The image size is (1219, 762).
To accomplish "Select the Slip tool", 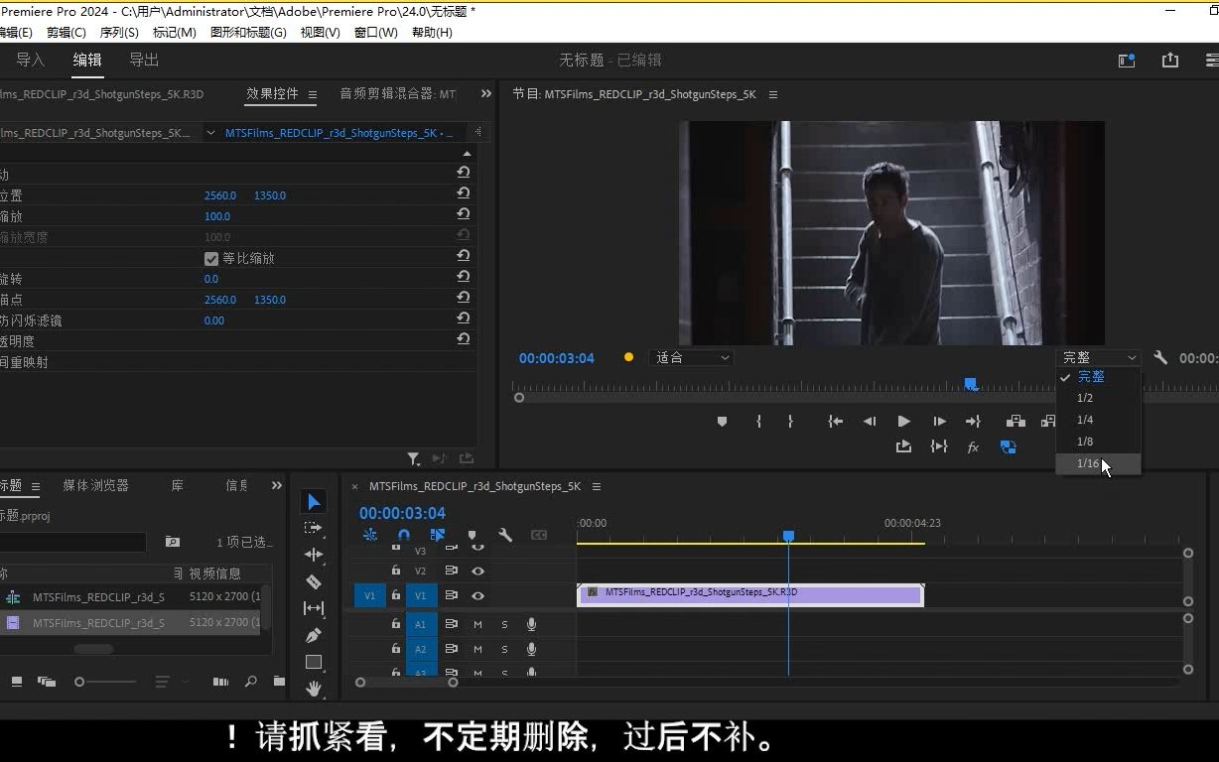I will point(314,608).
